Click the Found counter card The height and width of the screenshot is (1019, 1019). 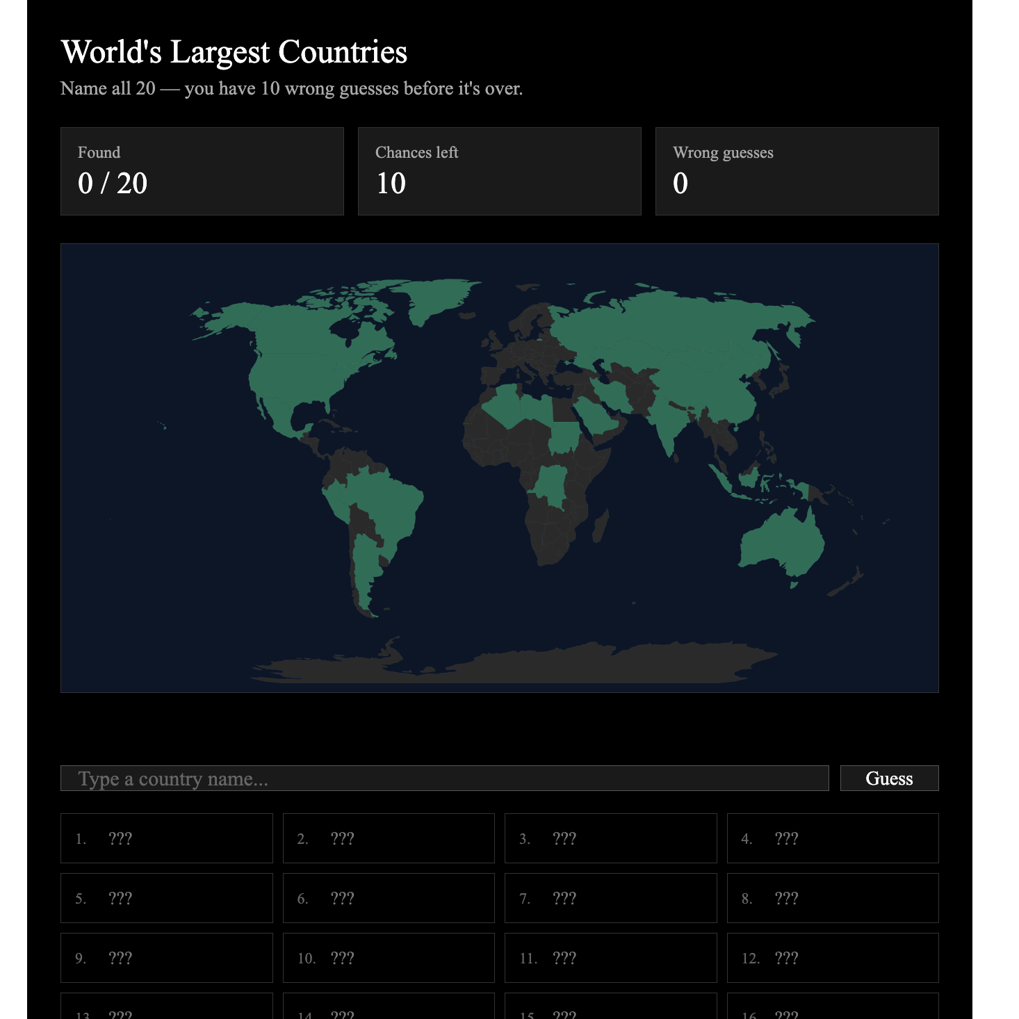click(x=202, y=171)
